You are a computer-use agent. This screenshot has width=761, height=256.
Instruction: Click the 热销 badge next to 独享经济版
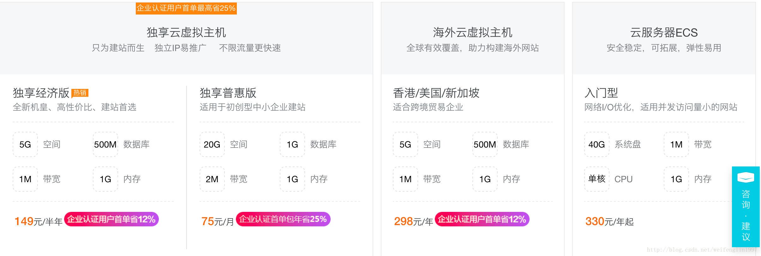coord(80,93)
